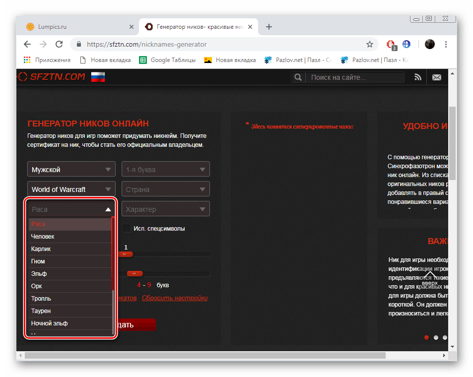This screenshot has height=377, width=473.
Task: Open the second Новая вкладка bookmark with picture icon
Action: point(230,60)
